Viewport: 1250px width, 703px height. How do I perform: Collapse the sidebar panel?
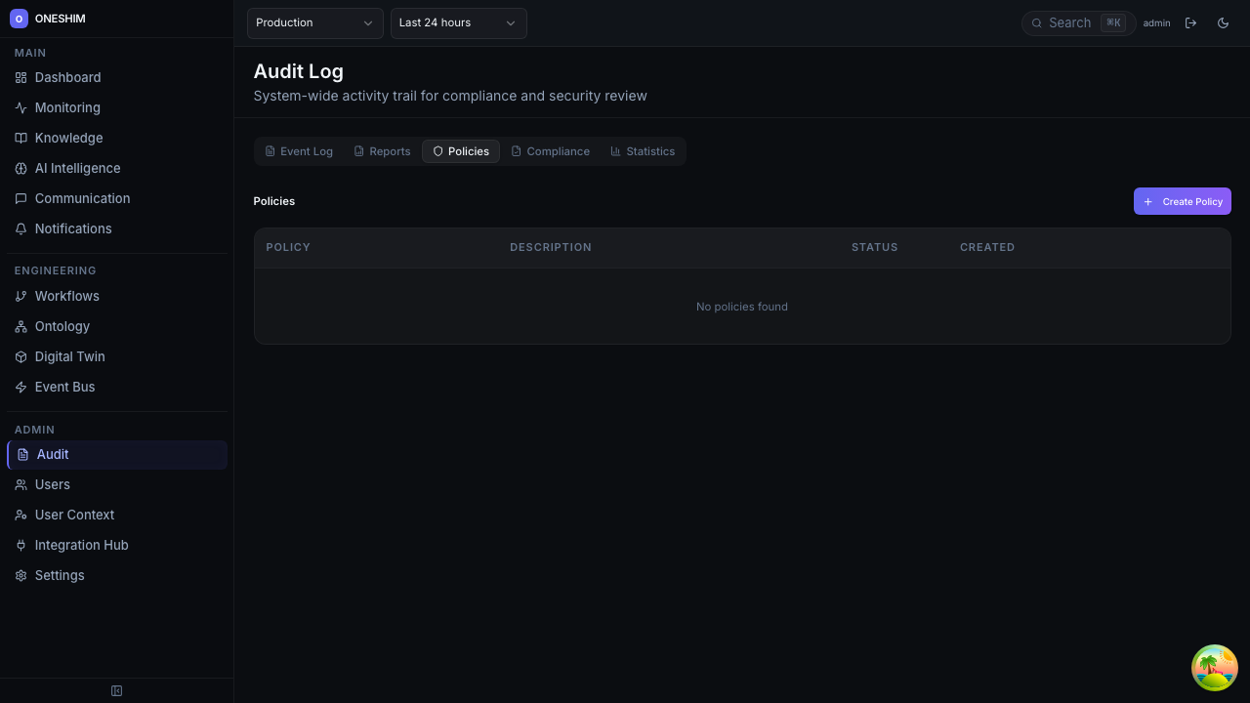pyautogui.click(x=116, y=691)
